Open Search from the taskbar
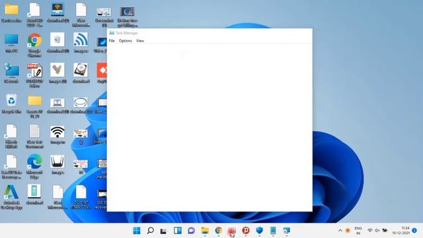The height and width of the screenshot is (238, 423). pyautogui.click(x=150, y=231)
